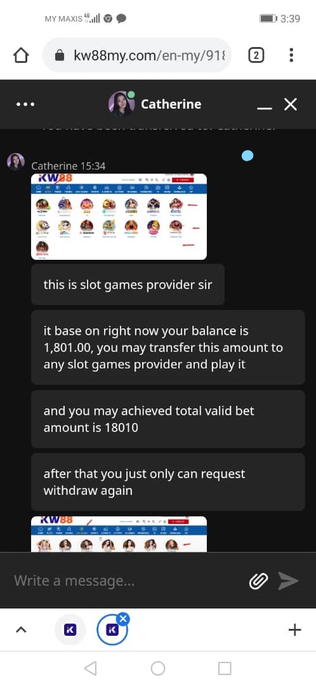Open the browser three-dot overflow menu

point(291,55)
